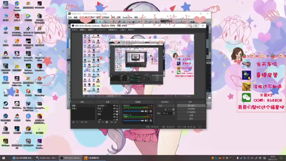Enable 工作室模式 studio mode
286x161 pixels.
(x=191, y=112)
